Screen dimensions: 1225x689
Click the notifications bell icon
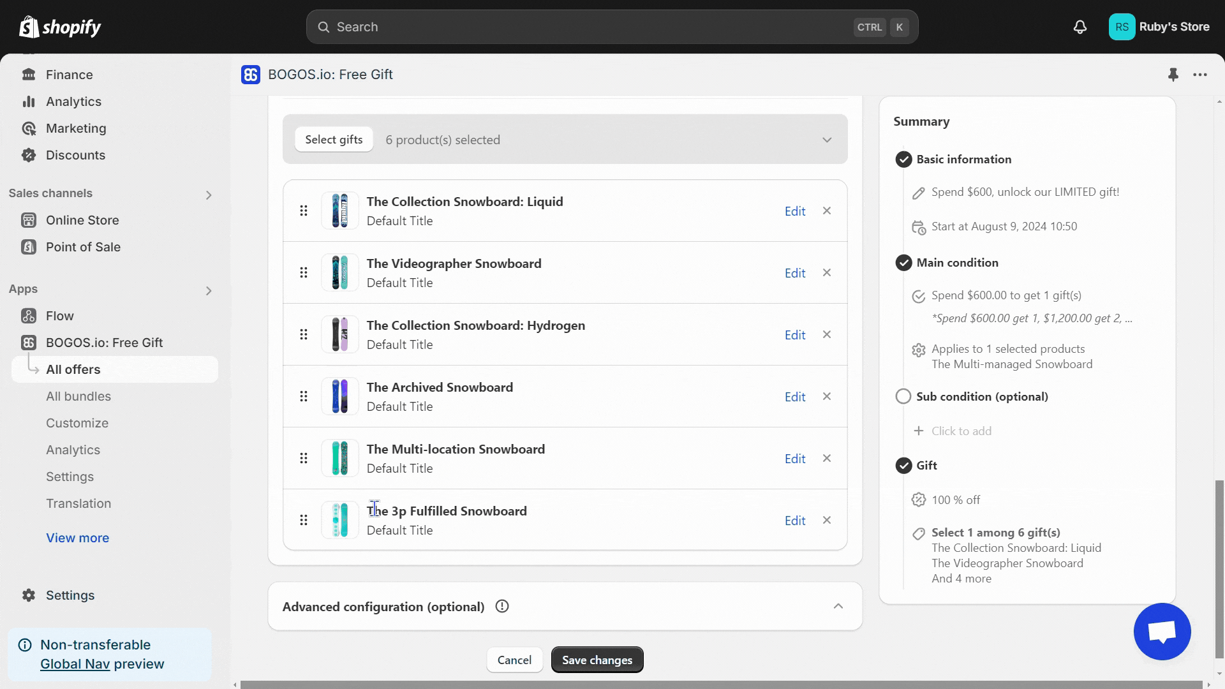(x=1080, y=27)
